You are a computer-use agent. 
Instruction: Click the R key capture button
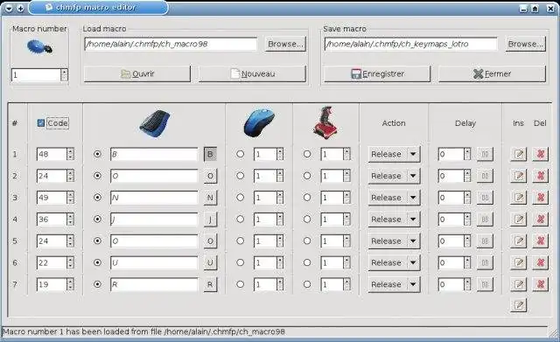pos(210,284)
